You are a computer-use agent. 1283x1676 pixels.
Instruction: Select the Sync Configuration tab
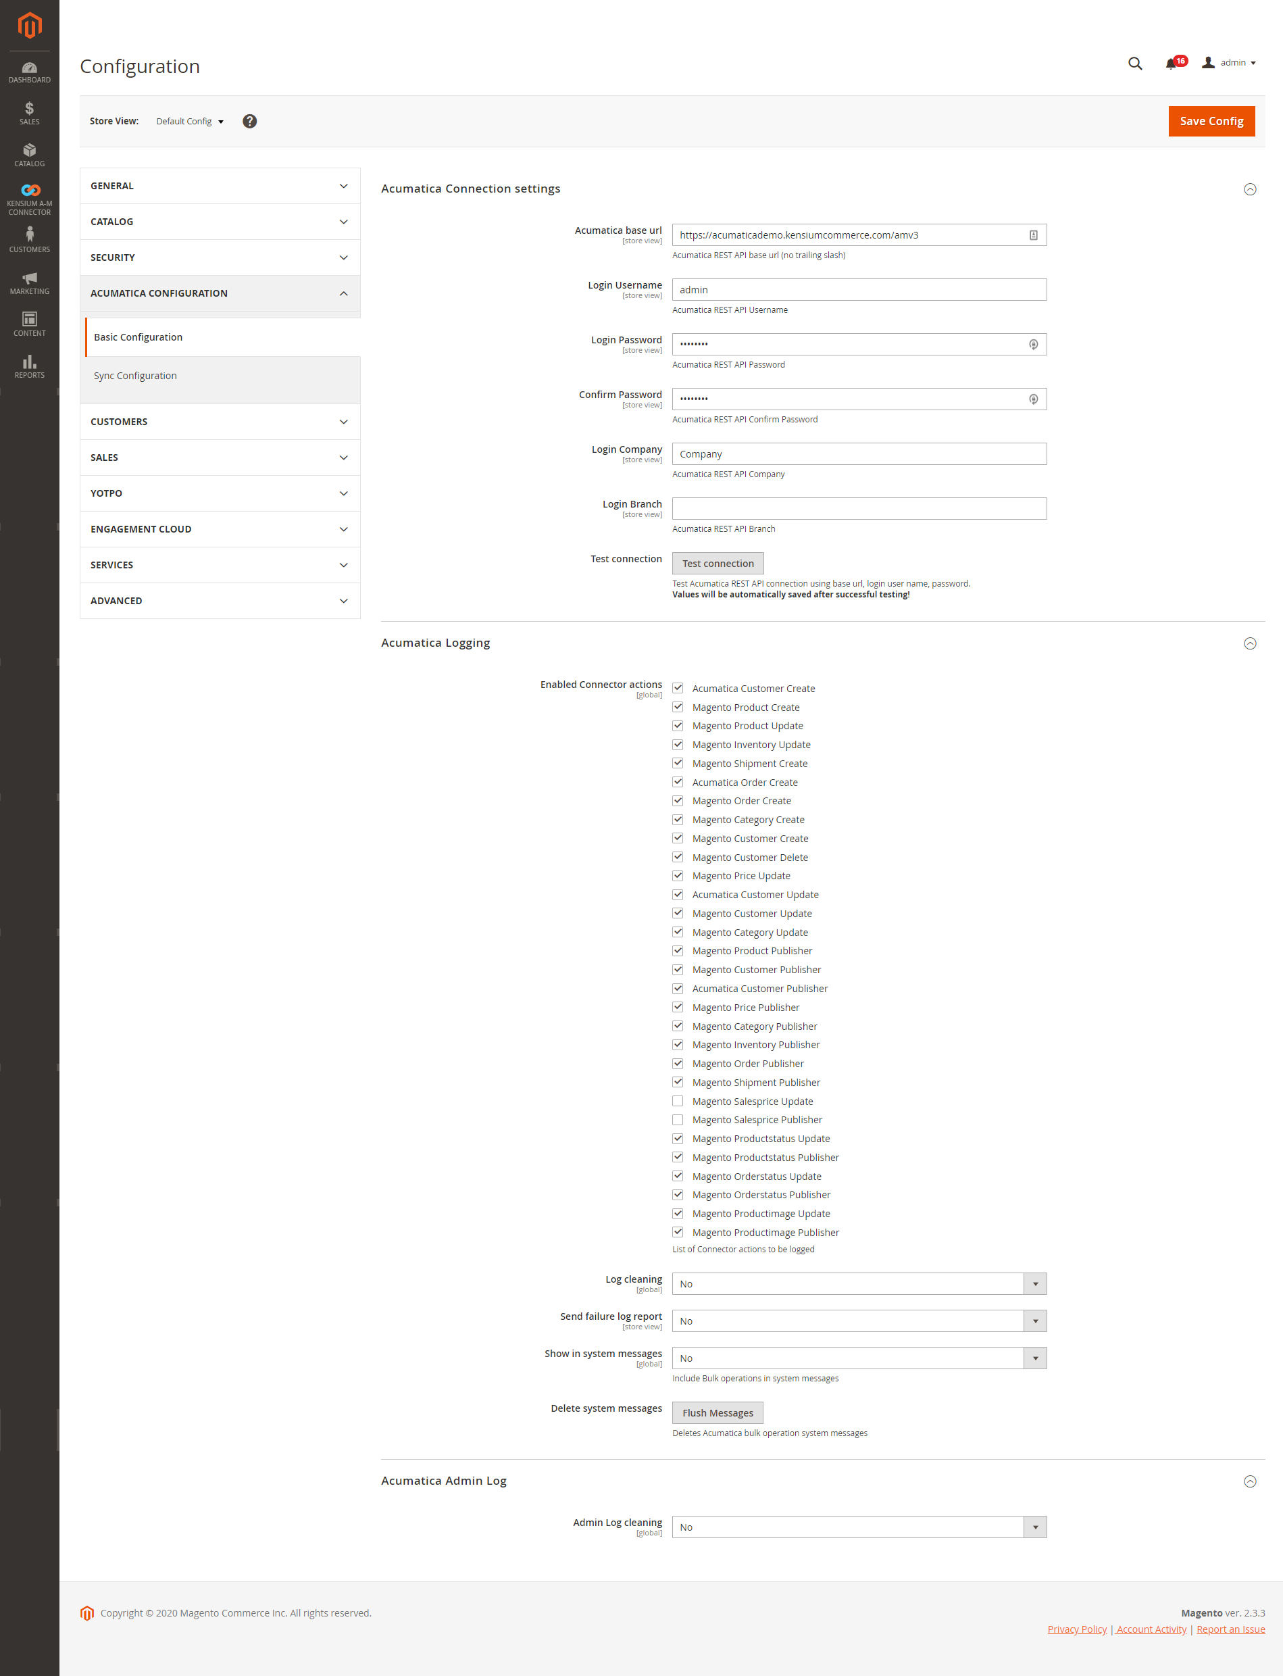(x=222, y=376)
